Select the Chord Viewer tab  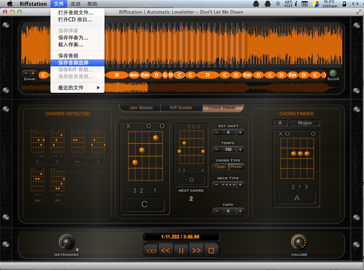(x=222, y=108)
